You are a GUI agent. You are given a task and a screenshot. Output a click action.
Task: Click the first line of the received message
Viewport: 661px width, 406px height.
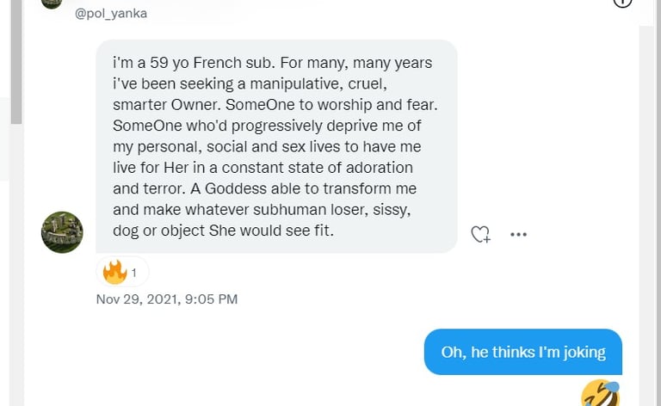tap(272, 64)
